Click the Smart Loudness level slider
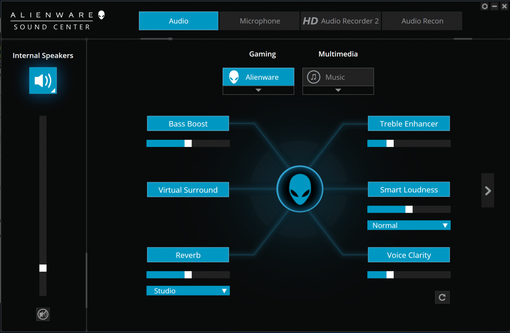 tap(409, 209)
